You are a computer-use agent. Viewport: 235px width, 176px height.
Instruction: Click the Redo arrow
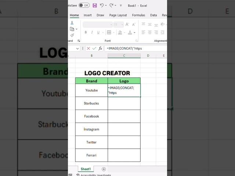tap(111, 5)
